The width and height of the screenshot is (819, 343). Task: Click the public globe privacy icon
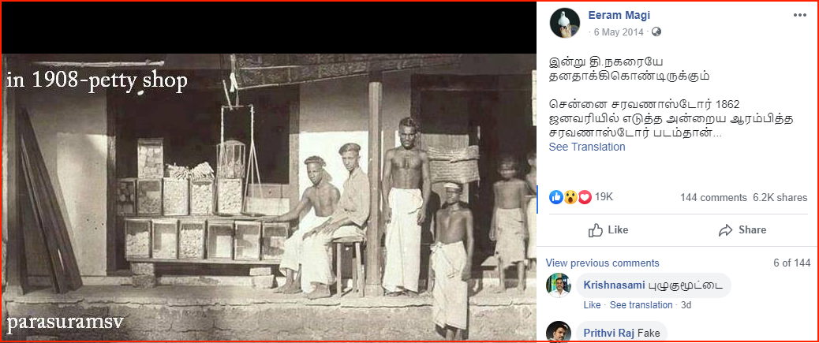pos(656,32)
